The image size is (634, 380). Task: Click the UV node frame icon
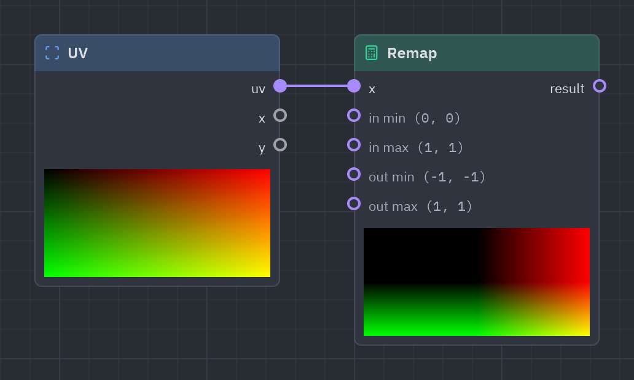[52, 53]
